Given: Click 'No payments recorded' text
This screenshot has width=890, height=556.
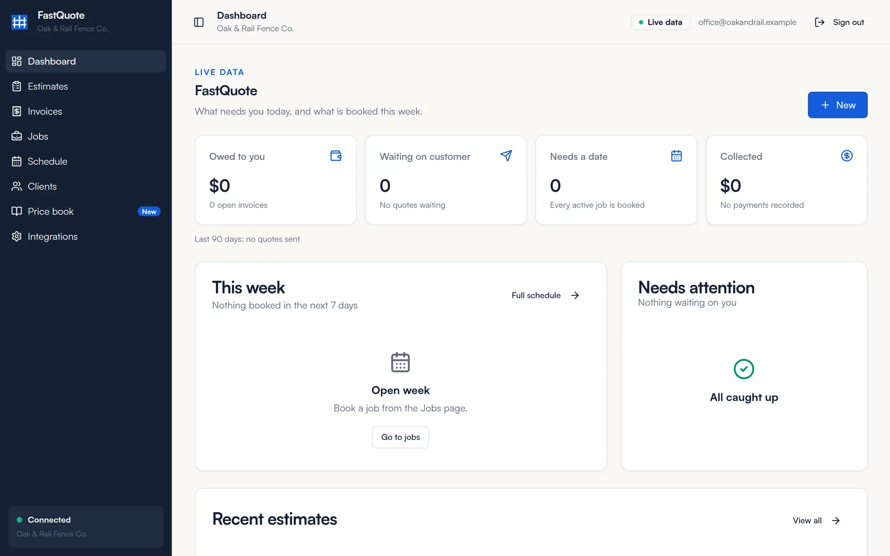Looking at the screenshot, I should [762, 205].
